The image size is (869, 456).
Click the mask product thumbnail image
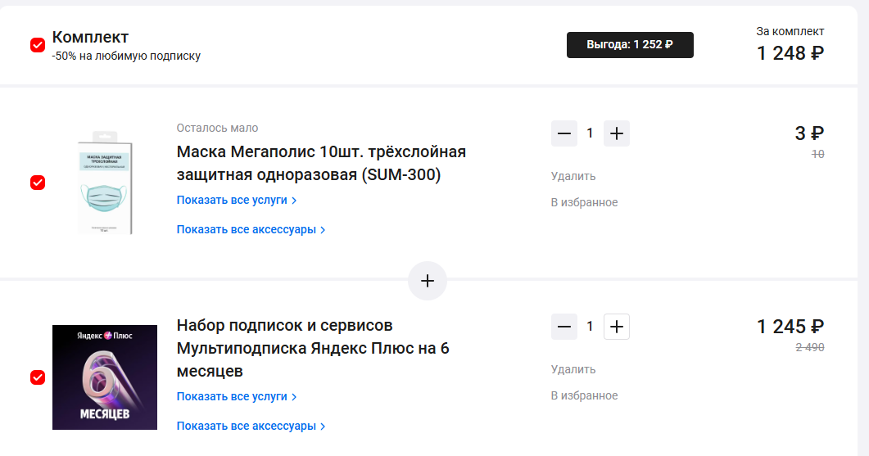105,182
